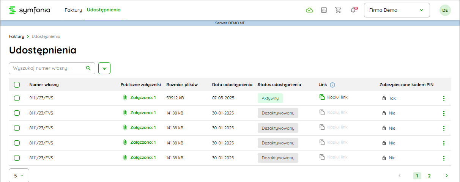Screen dimensions: 460x182
Task: Switch to the Faktury tab
Action: [x=73, y=10]
